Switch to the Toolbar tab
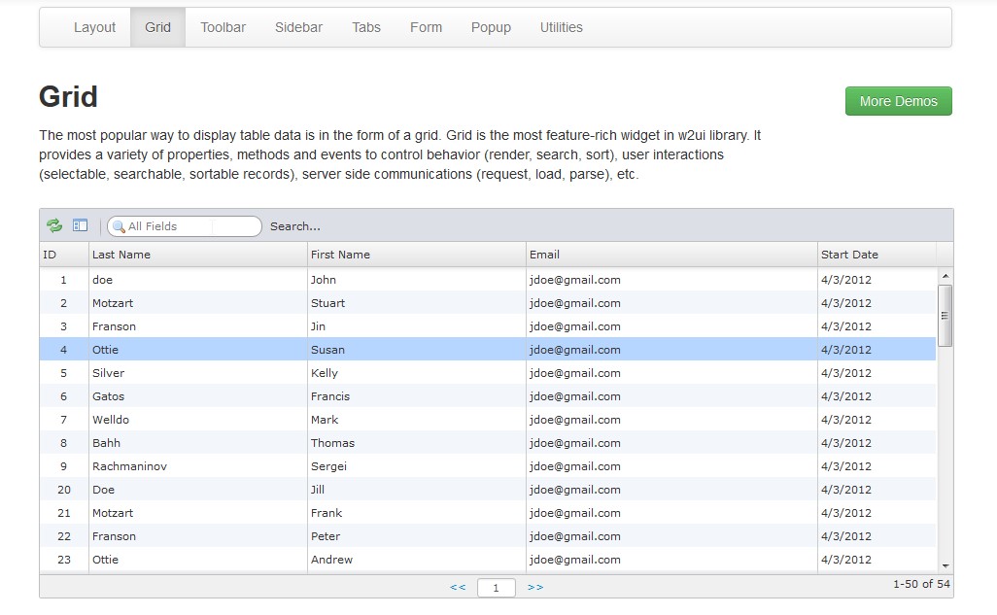Image resolution: width=997 pixels, height=615 pixels. click(x=223, y=27)
